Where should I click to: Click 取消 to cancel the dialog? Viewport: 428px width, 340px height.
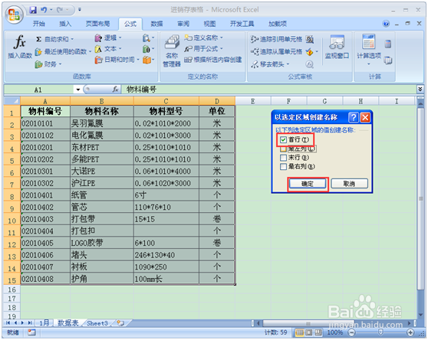click(x=350, y=184)
